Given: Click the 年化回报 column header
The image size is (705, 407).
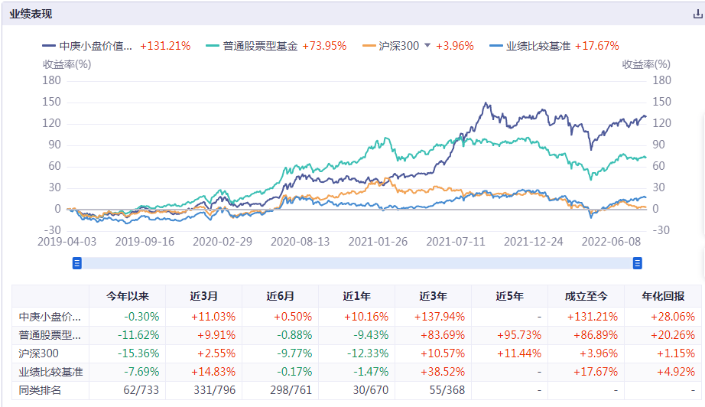Looking at the screenshot, I should pos(662,296).
